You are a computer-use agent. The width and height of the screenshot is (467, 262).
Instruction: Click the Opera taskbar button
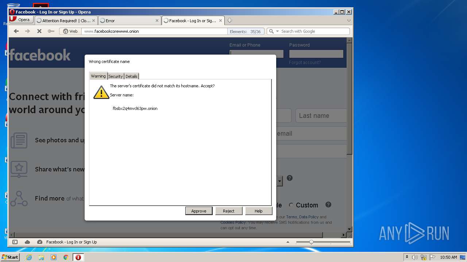tap(78, 257)
